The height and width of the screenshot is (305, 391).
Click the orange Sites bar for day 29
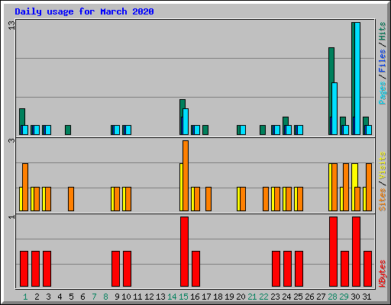tap(346, 187)
